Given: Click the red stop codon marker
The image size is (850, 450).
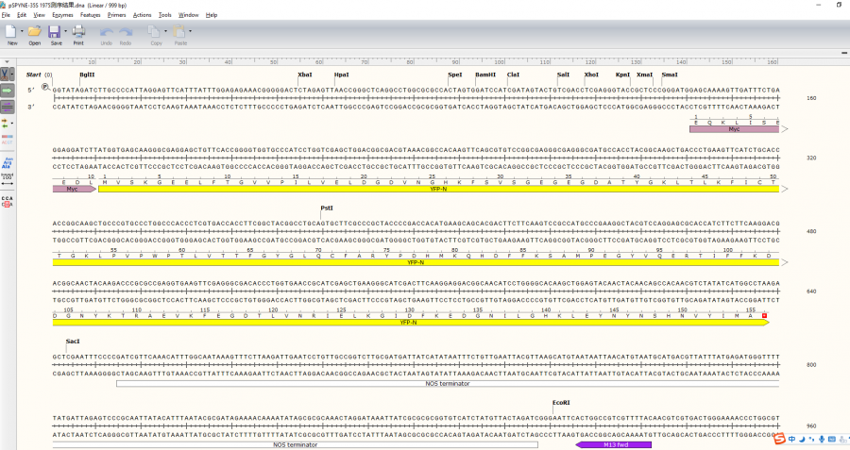Looking at the screenshot, I should (x=764, y=315).
